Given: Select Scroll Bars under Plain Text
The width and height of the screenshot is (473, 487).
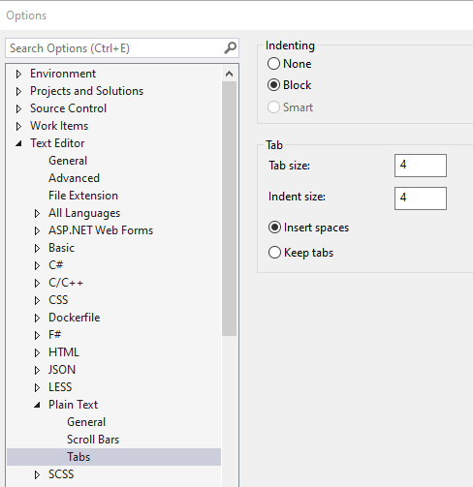Looking at the screenshot, I should pyautogui.click(x=93, y=440).
